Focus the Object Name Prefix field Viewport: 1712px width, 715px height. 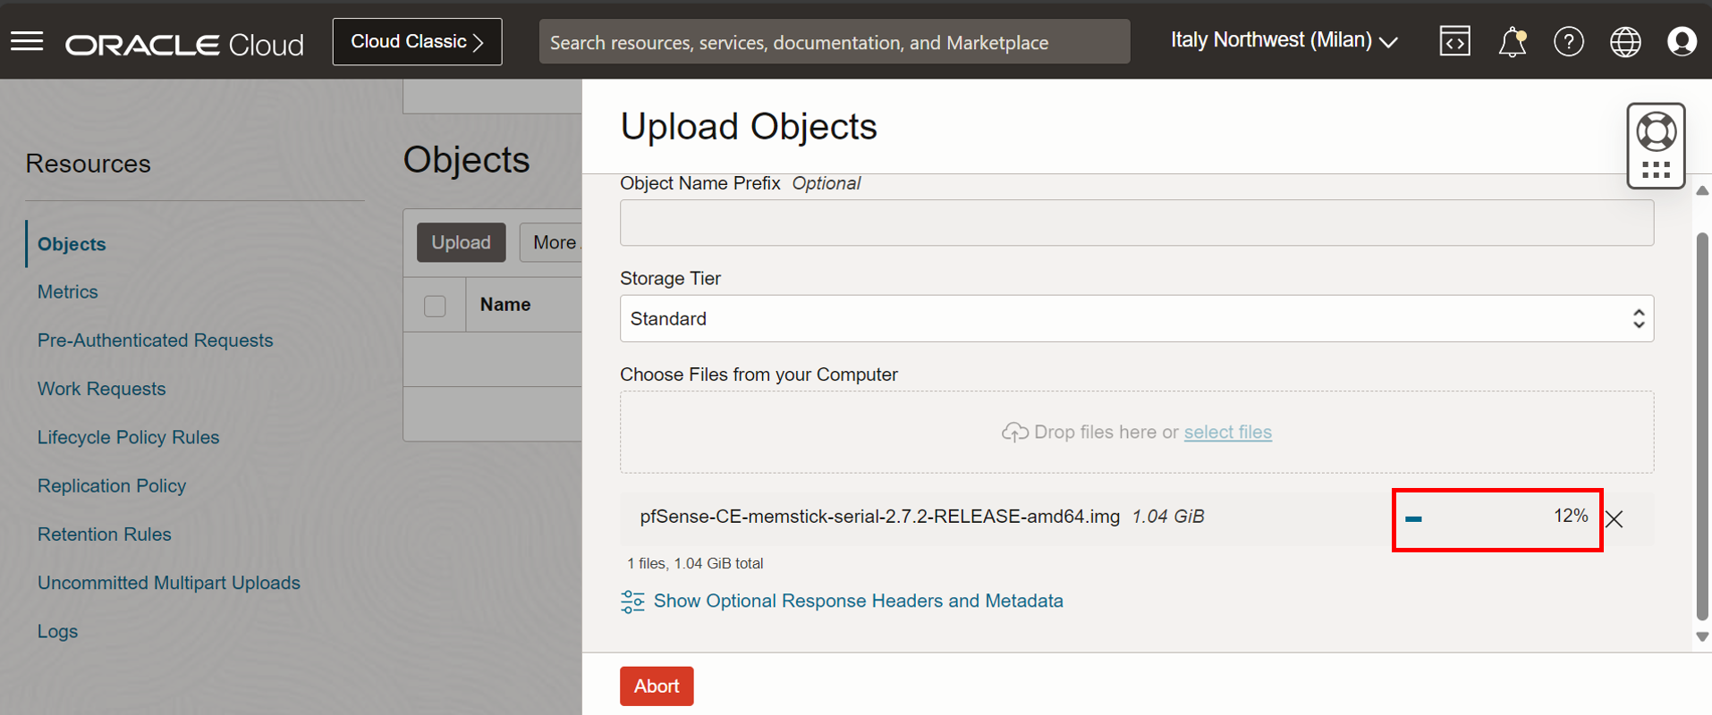[x=1137, y=223]
